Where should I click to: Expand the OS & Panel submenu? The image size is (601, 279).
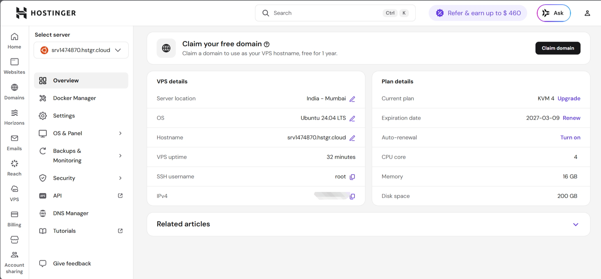(120, 133)
